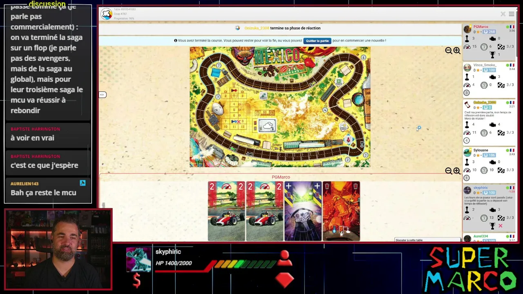Open skyphiric's player profile name in panel
The image size is (523, 294).
click(481, 188)
